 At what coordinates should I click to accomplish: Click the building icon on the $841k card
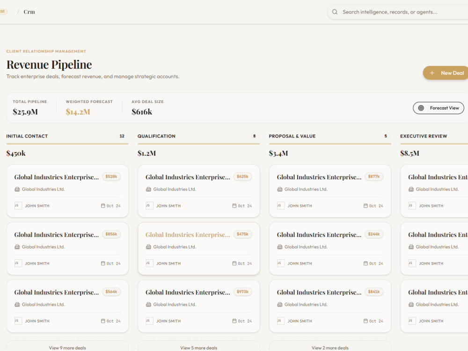pos(280,305)
